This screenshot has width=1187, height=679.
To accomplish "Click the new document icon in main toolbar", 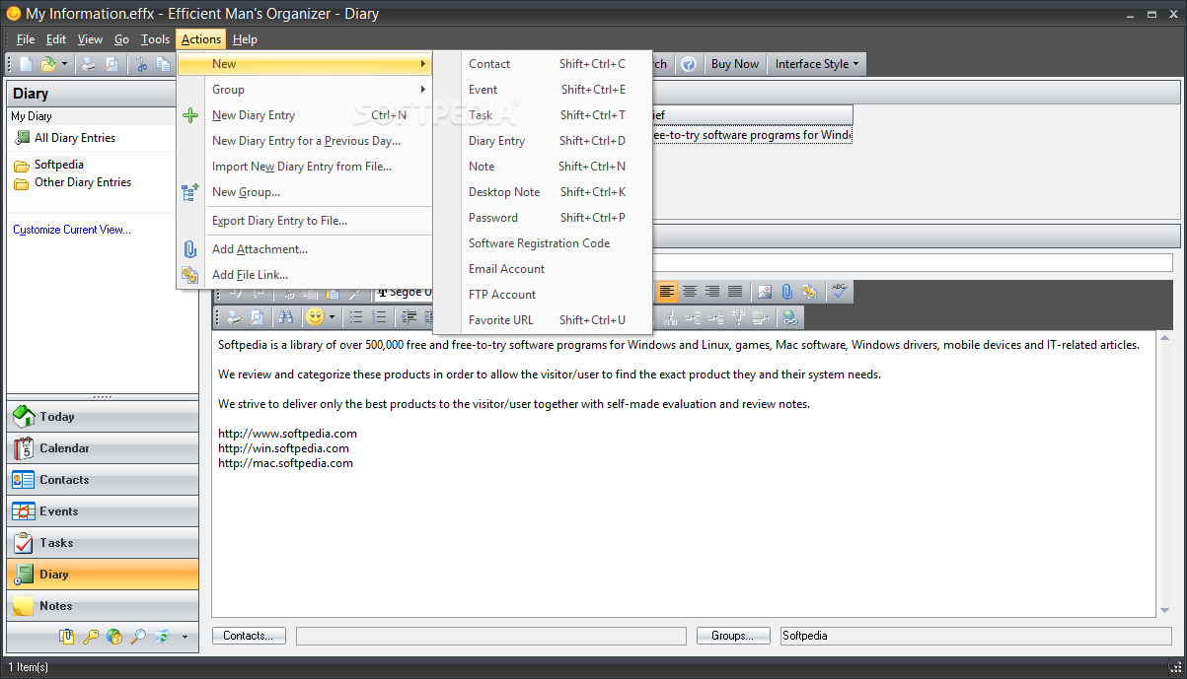I will click(x=27, y=64).
